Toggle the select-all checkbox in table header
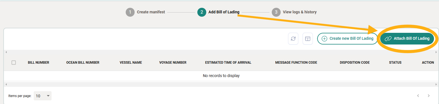 (x=14, y=63)
